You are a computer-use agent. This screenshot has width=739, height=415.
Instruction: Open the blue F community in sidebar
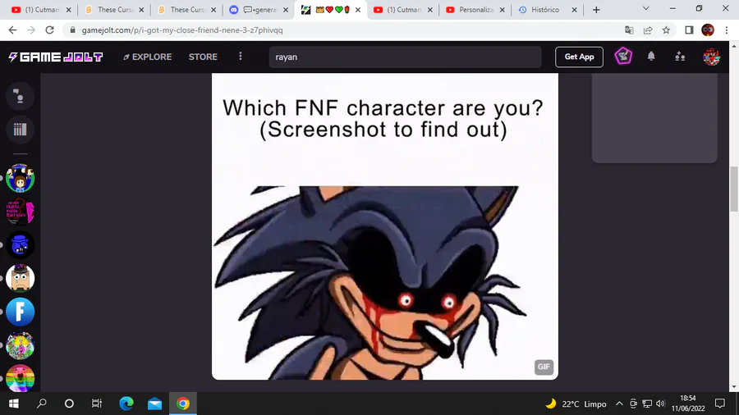coord(20,312)
